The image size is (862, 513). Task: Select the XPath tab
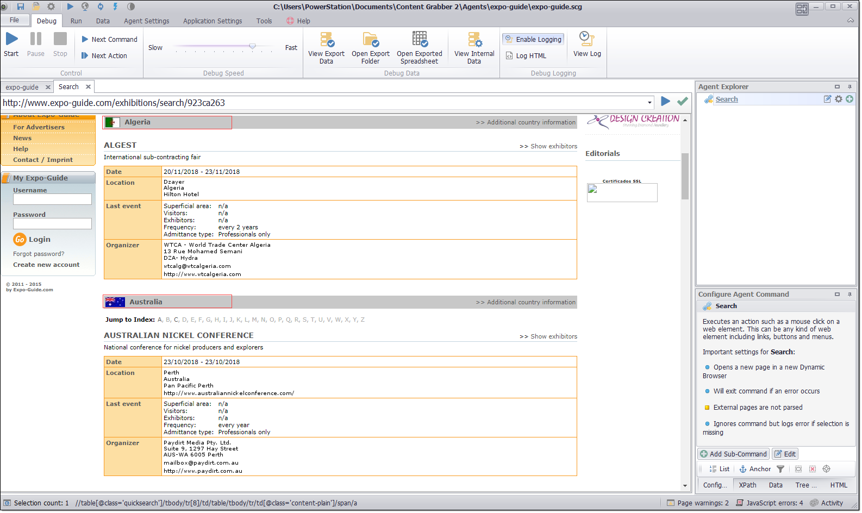(x=747, y=486)
